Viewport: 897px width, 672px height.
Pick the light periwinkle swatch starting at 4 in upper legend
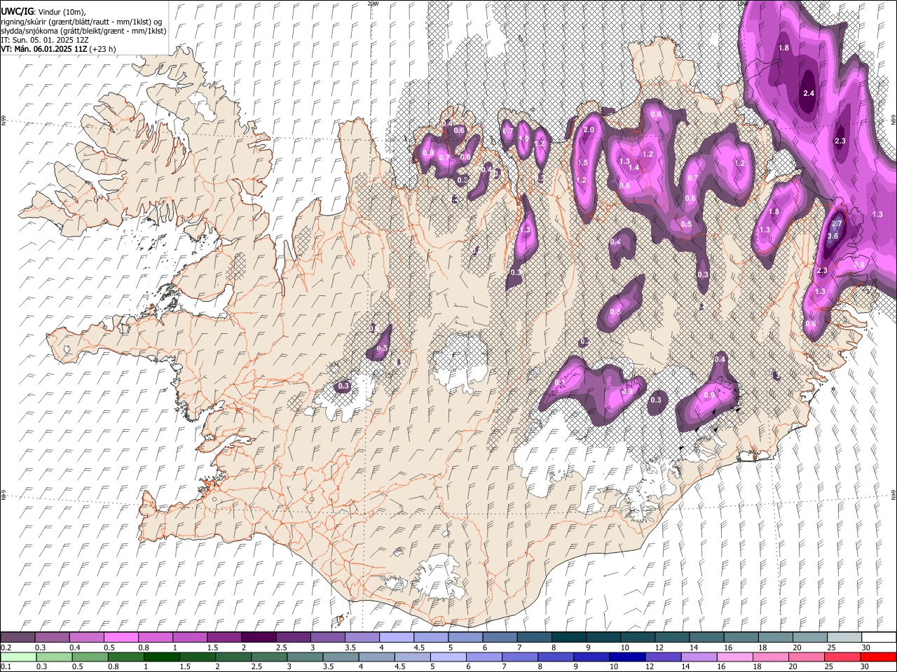pyautogui.click(x=397, y=638)
